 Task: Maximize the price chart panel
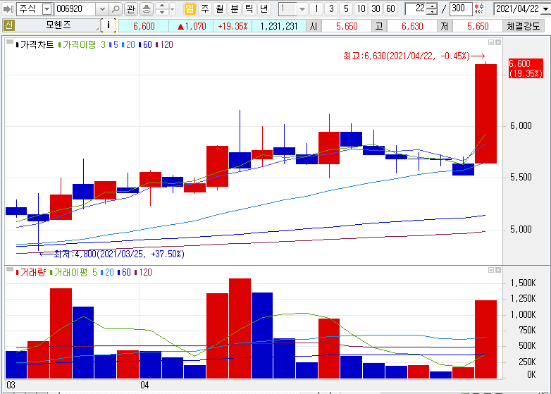coord(491,42)
